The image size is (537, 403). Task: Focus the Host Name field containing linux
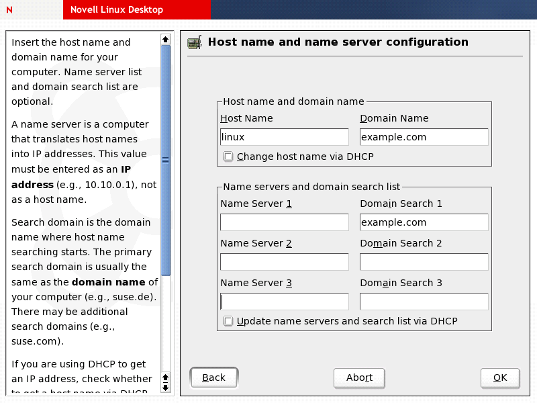(285, 137)
